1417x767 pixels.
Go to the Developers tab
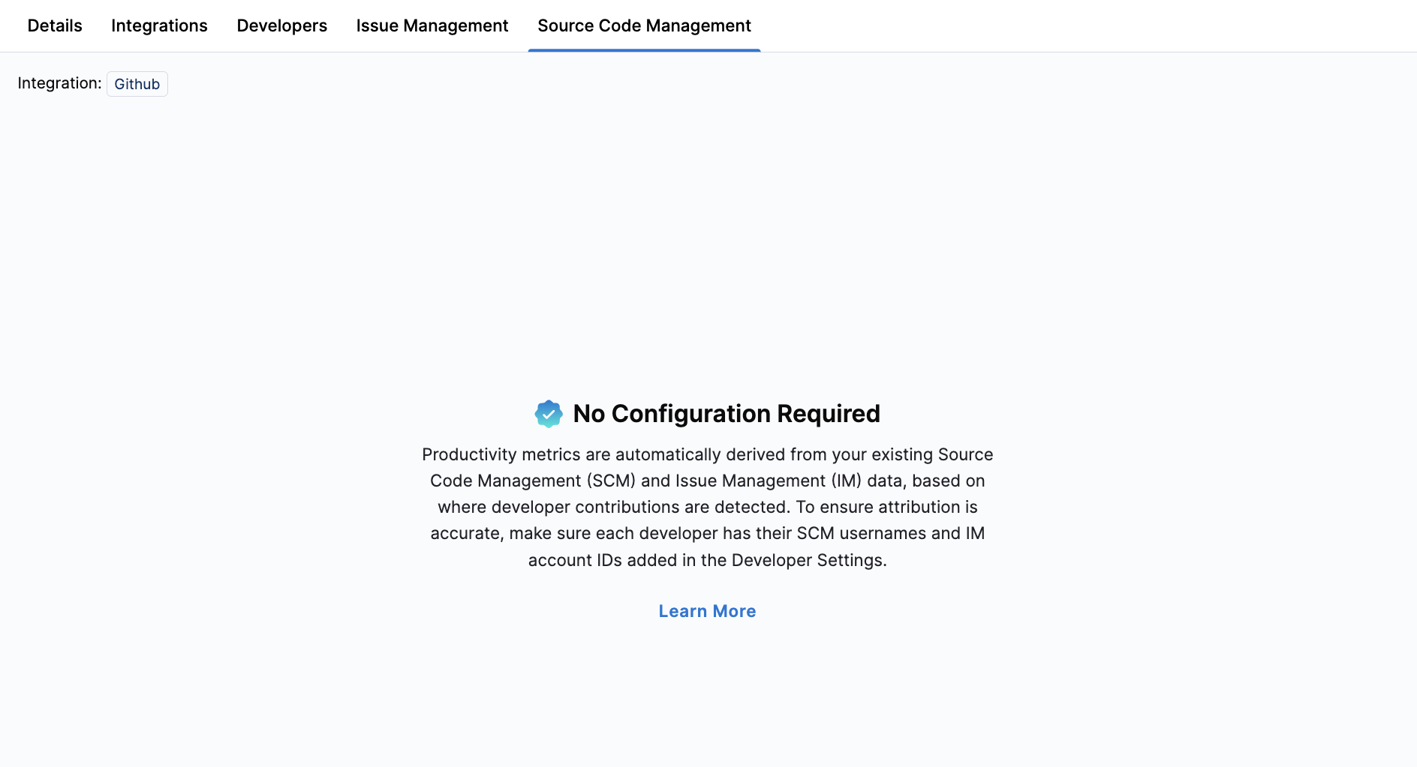tap(281, 25)
